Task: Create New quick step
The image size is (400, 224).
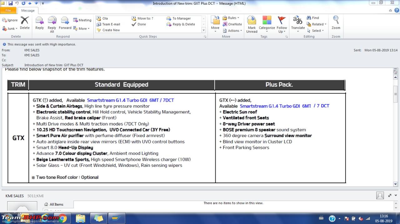Action: pos(108,30)
